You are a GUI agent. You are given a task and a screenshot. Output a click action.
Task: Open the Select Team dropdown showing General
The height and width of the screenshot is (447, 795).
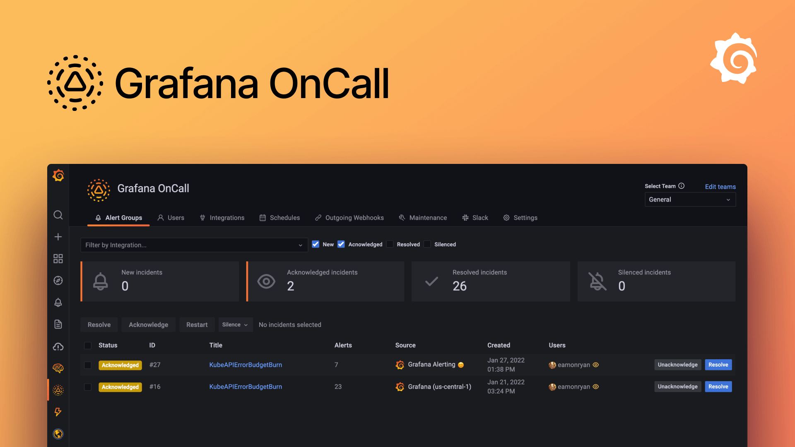(689, 199)
